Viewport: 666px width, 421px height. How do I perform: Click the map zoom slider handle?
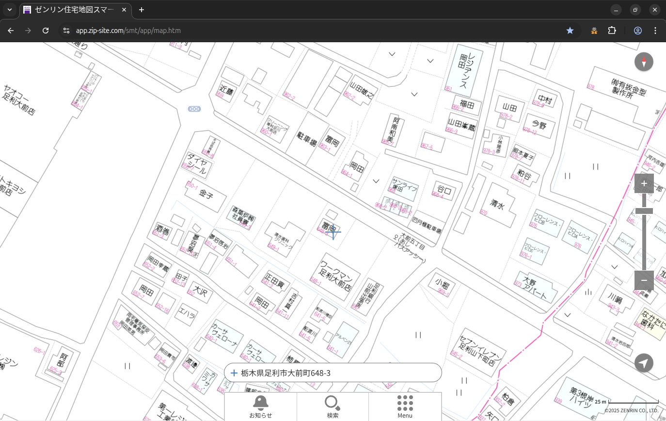click(x=644, y=211)
